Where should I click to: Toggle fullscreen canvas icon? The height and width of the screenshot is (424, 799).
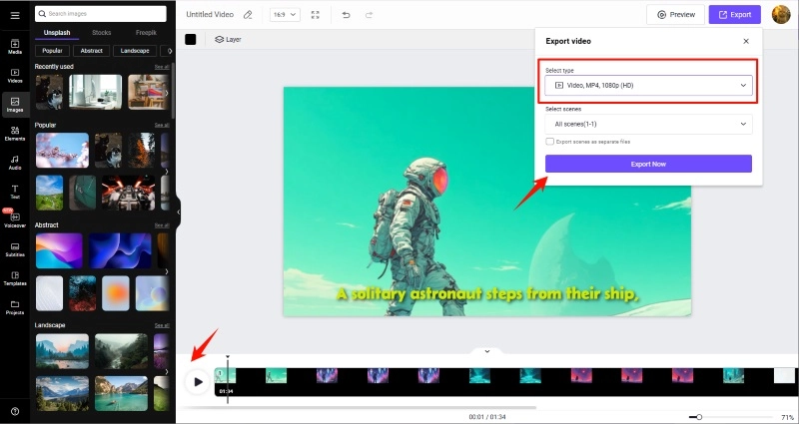(x=316, y=15)
